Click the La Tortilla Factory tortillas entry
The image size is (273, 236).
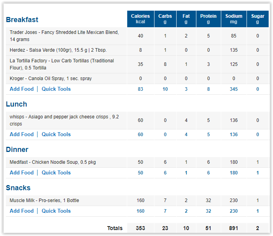pyautogui.click(x=62, y=64)
